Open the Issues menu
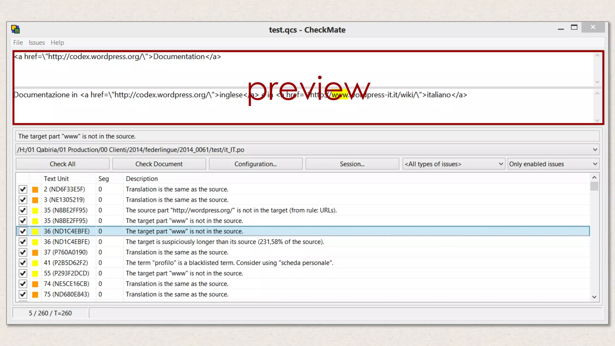615x346 pixels. 37,43
